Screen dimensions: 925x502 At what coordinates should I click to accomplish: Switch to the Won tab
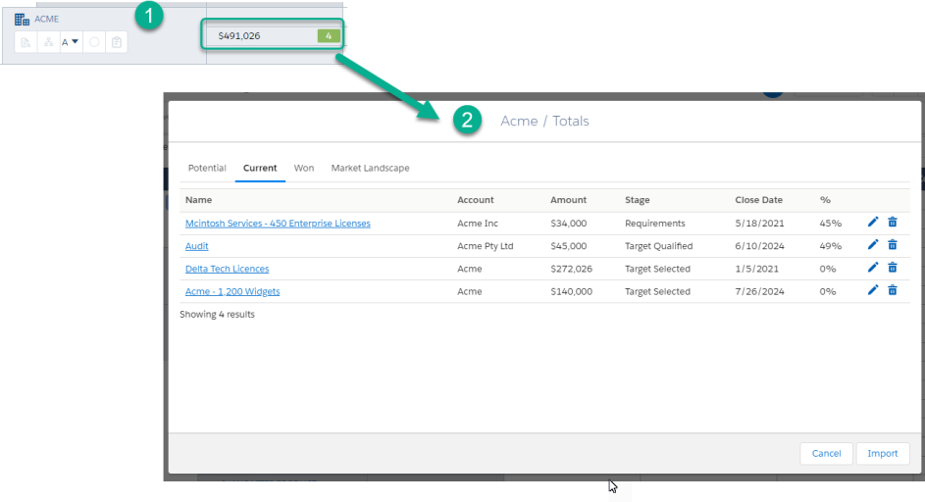[x=304, y=169]
